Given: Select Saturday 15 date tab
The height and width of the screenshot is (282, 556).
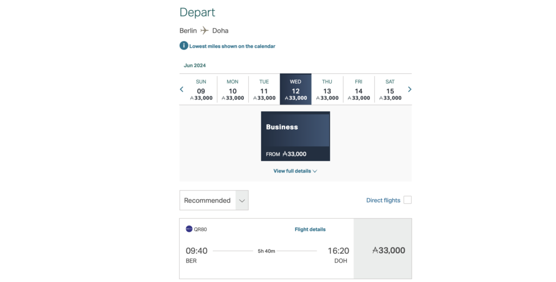Looking at the screenshot, I should 390,89.
